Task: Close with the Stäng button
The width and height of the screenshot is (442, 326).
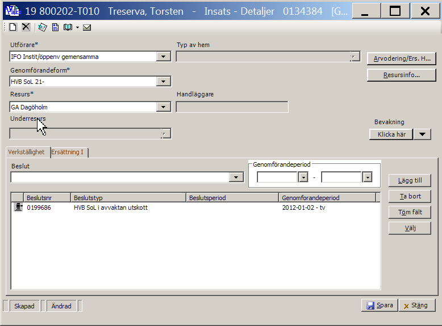Action: click(x=417, y=305)
